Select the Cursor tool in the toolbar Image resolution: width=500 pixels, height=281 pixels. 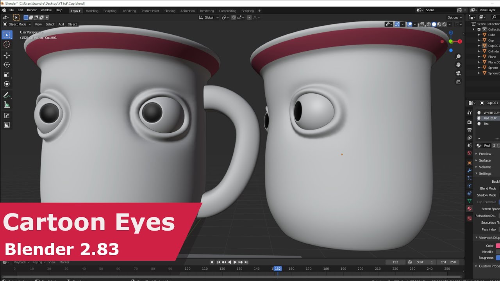[x=7, y=44]
